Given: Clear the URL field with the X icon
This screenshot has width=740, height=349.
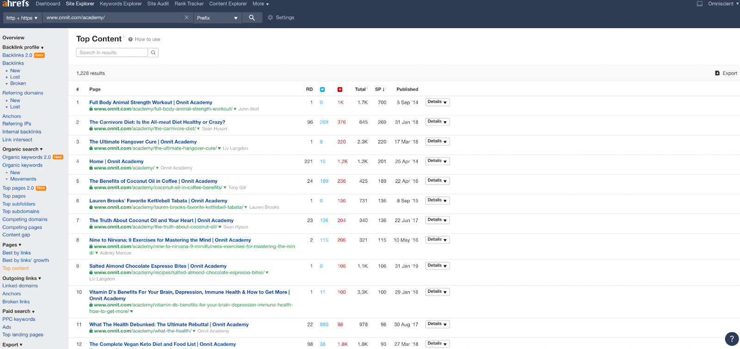Looking at the screenshot, I should tap(186, 18).
